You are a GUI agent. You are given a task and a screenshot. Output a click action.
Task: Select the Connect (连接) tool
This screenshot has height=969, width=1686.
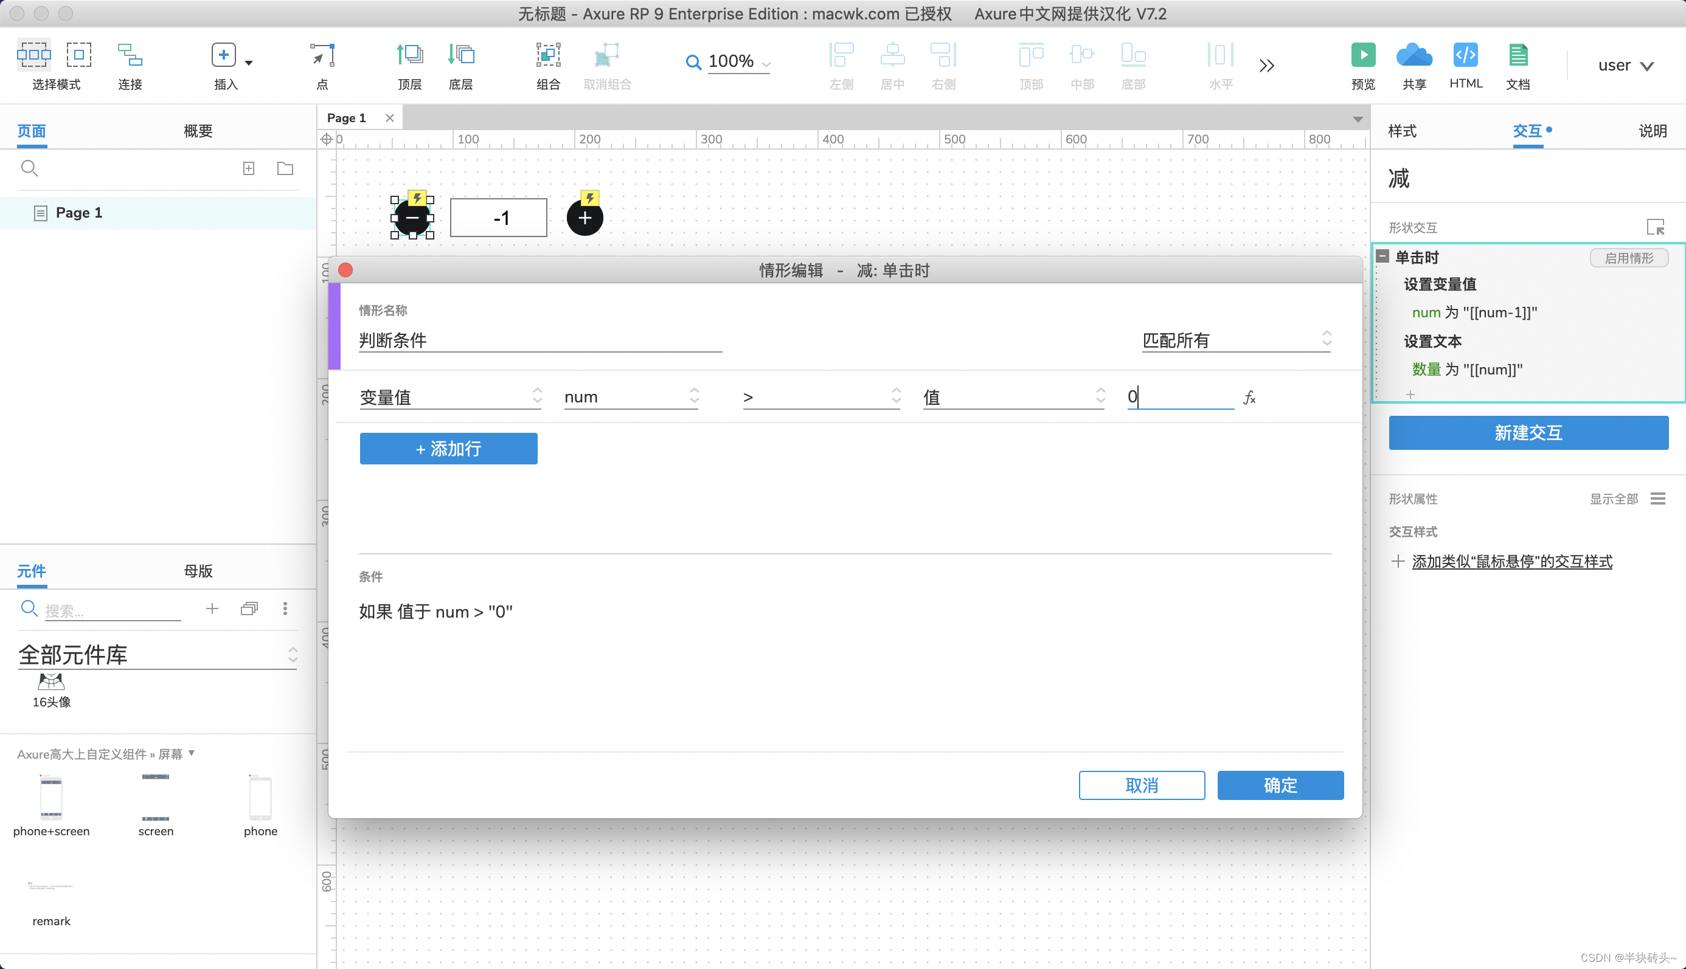[x=130, y=55]
